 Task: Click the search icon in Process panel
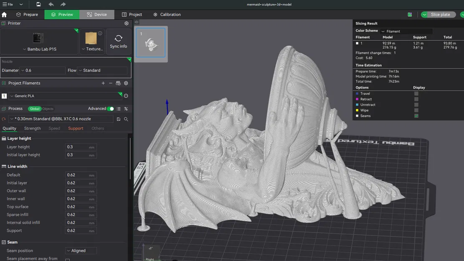126,119
